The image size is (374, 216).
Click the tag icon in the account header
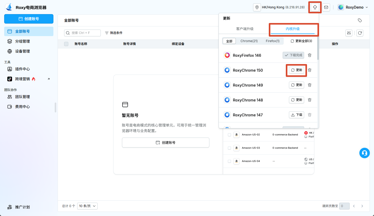360,20
